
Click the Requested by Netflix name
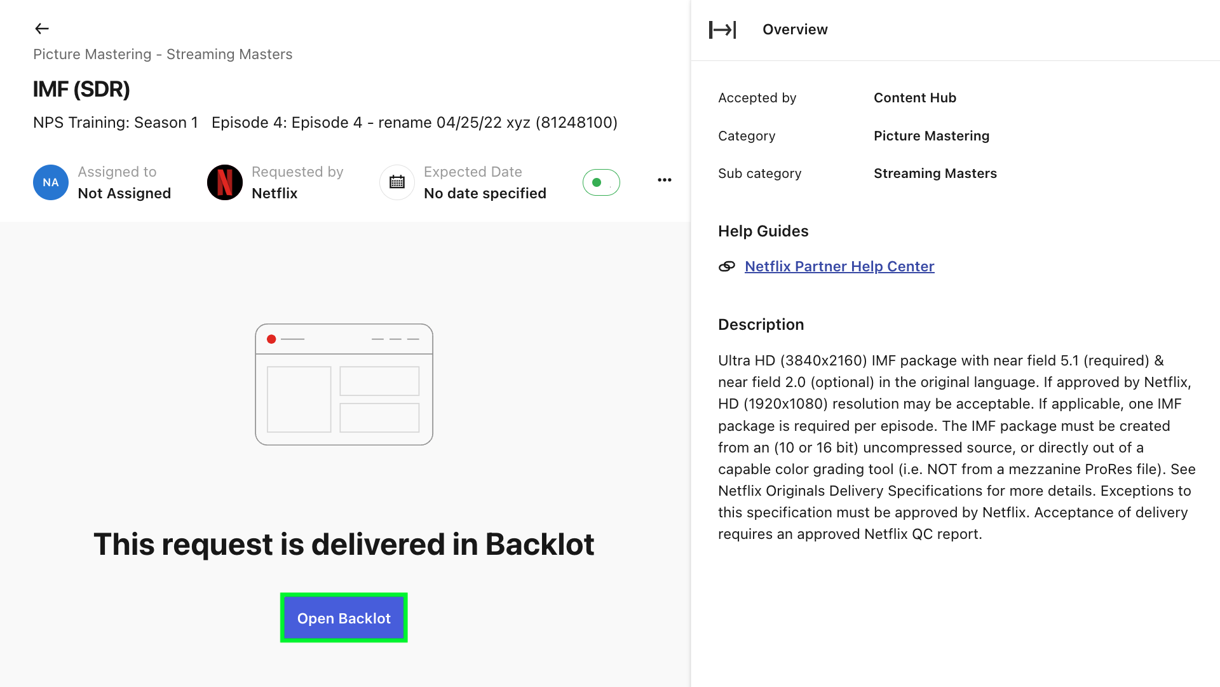[x=274, y=194]
